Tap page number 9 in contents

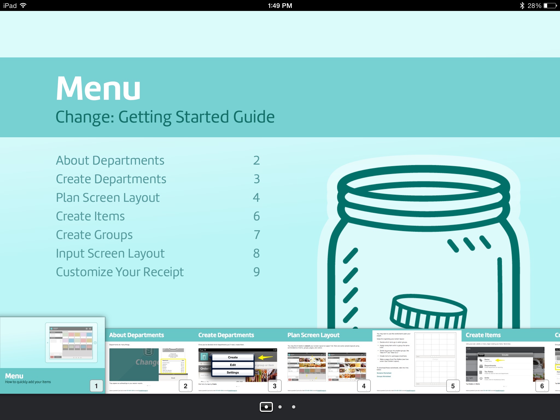pos(256,272)
